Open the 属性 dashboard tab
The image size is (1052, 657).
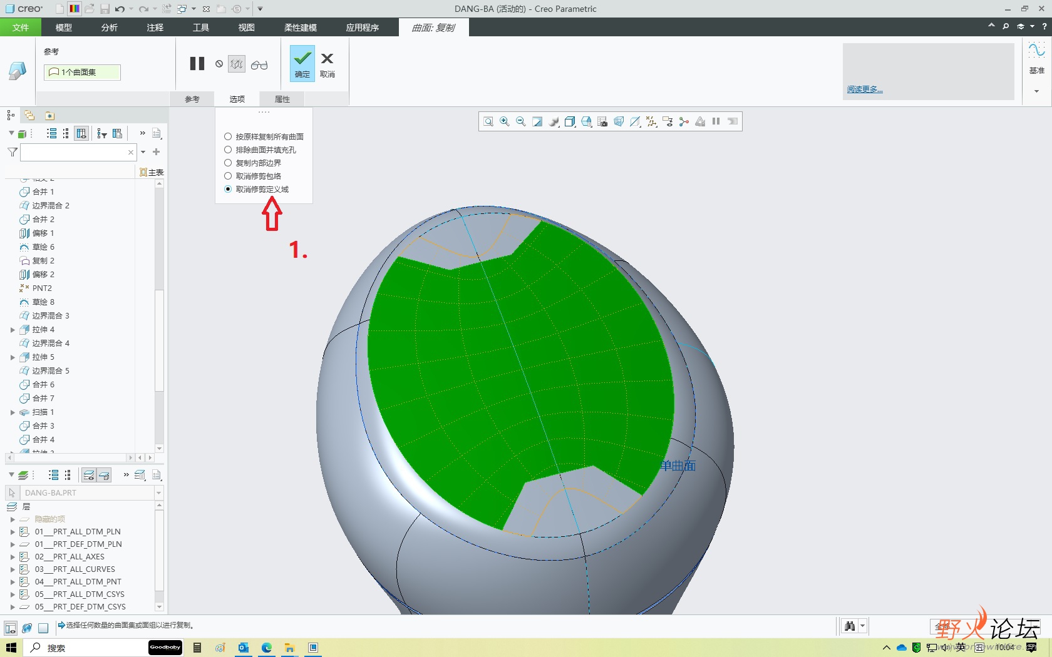282,99
